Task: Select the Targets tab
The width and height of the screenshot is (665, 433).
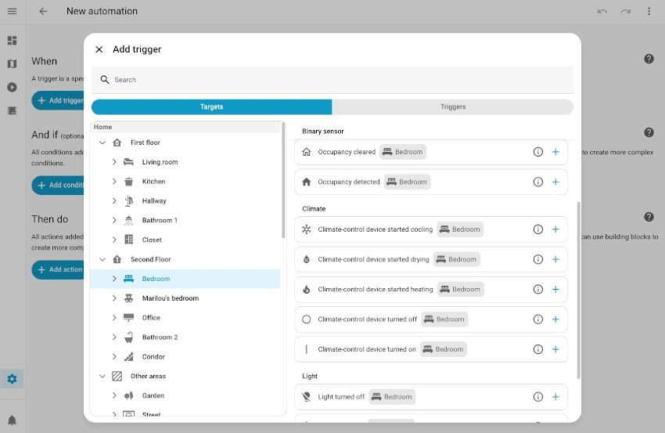Action: tap(211, 107)
